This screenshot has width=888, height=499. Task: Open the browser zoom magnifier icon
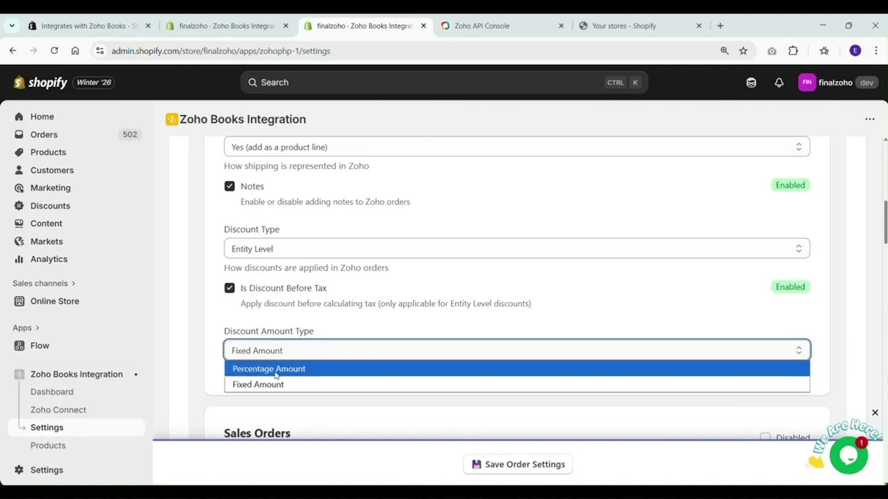pos(724,50)
